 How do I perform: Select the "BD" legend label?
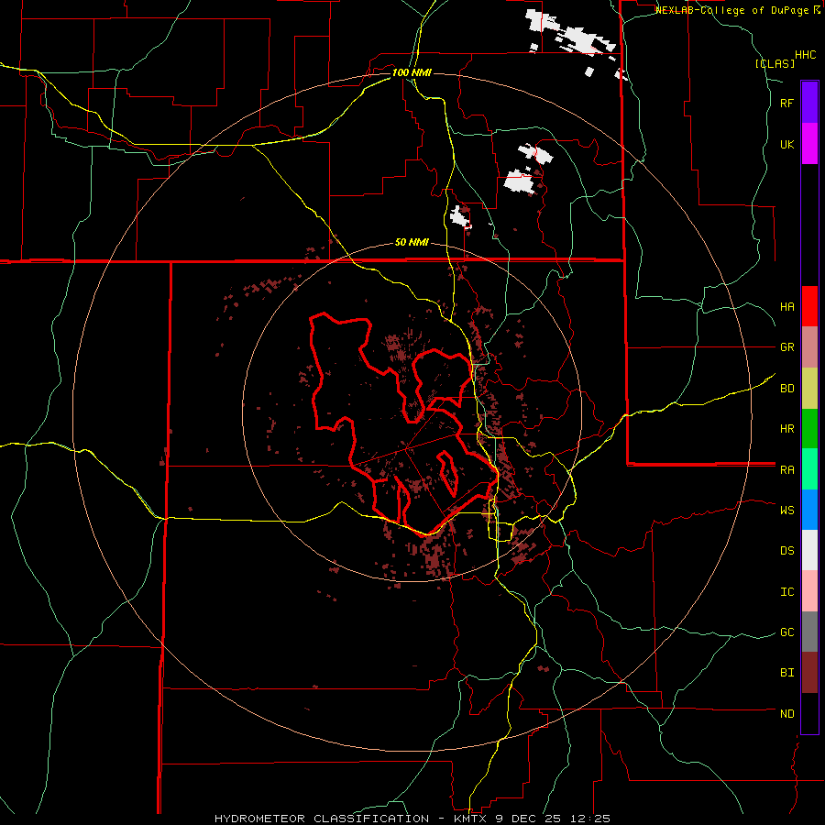pos(786,389)
